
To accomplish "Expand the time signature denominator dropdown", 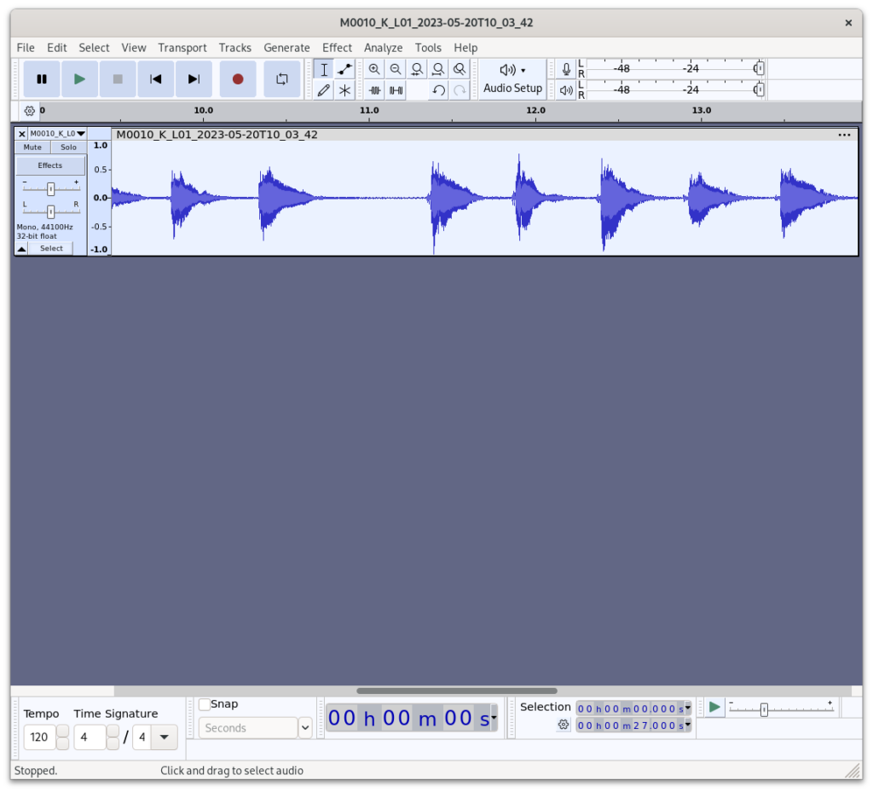I will tap(164, 737).
